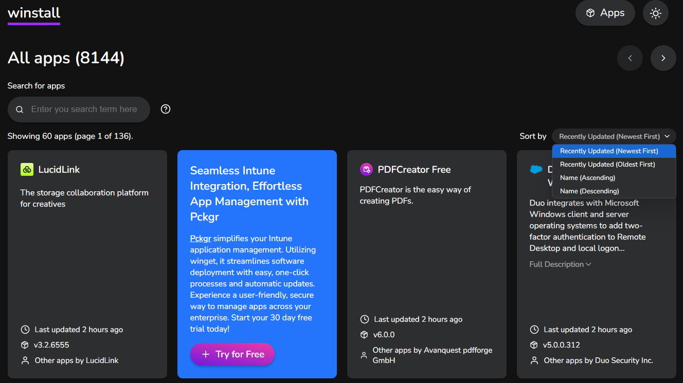Toggle the light theme sun icon
Screen dimensions: 683x383
[656, 13]
